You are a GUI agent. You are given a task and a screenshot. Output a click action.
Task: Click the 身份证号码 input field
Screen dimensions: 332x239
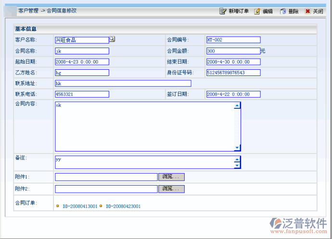click(233, 73)
